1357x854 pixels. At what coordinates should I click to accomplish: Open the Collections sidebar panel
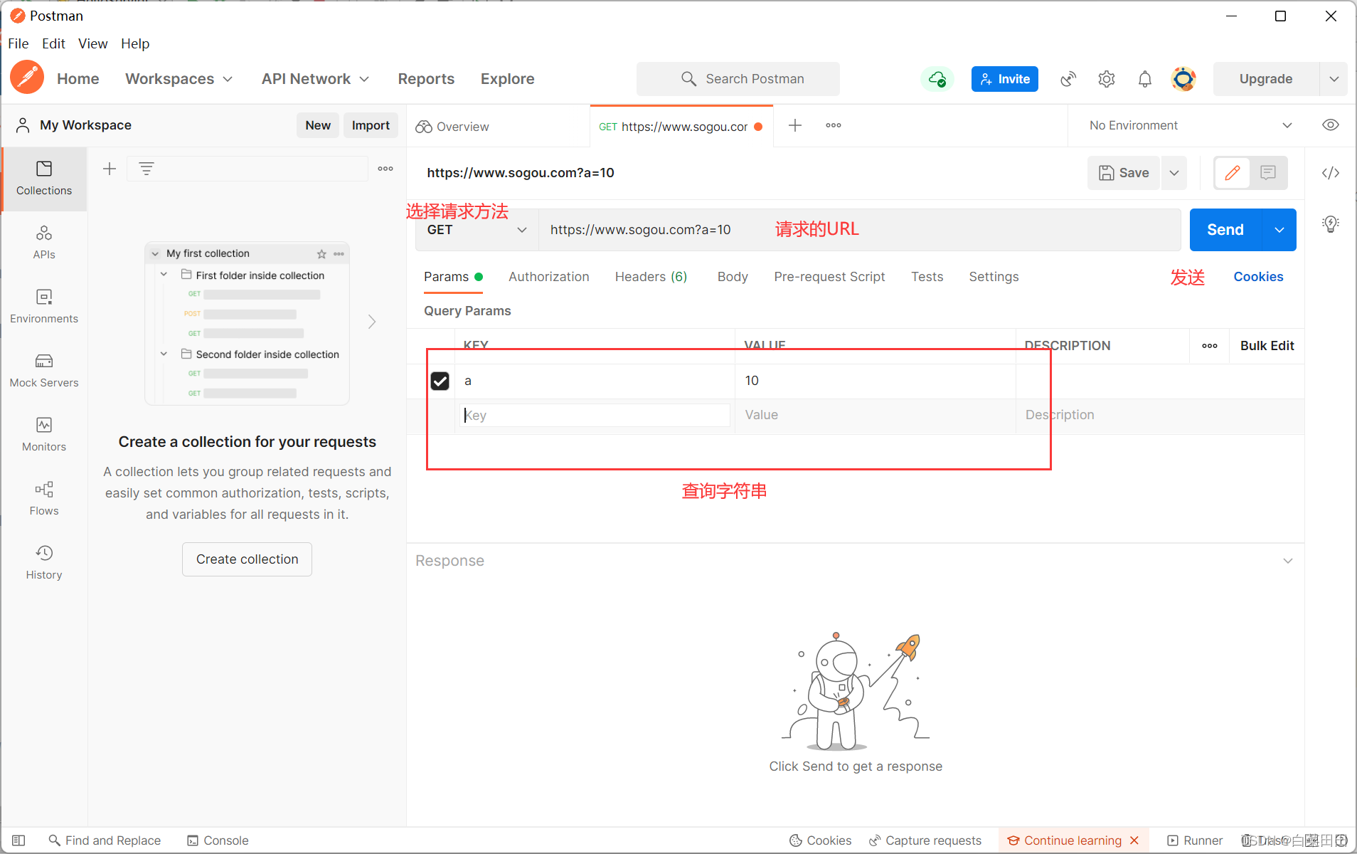[44, 179]
